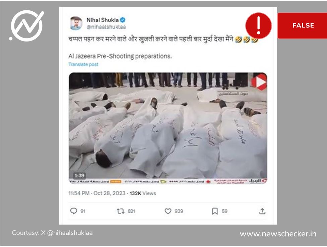Click the Newschecker logo icon

point(27,26)
